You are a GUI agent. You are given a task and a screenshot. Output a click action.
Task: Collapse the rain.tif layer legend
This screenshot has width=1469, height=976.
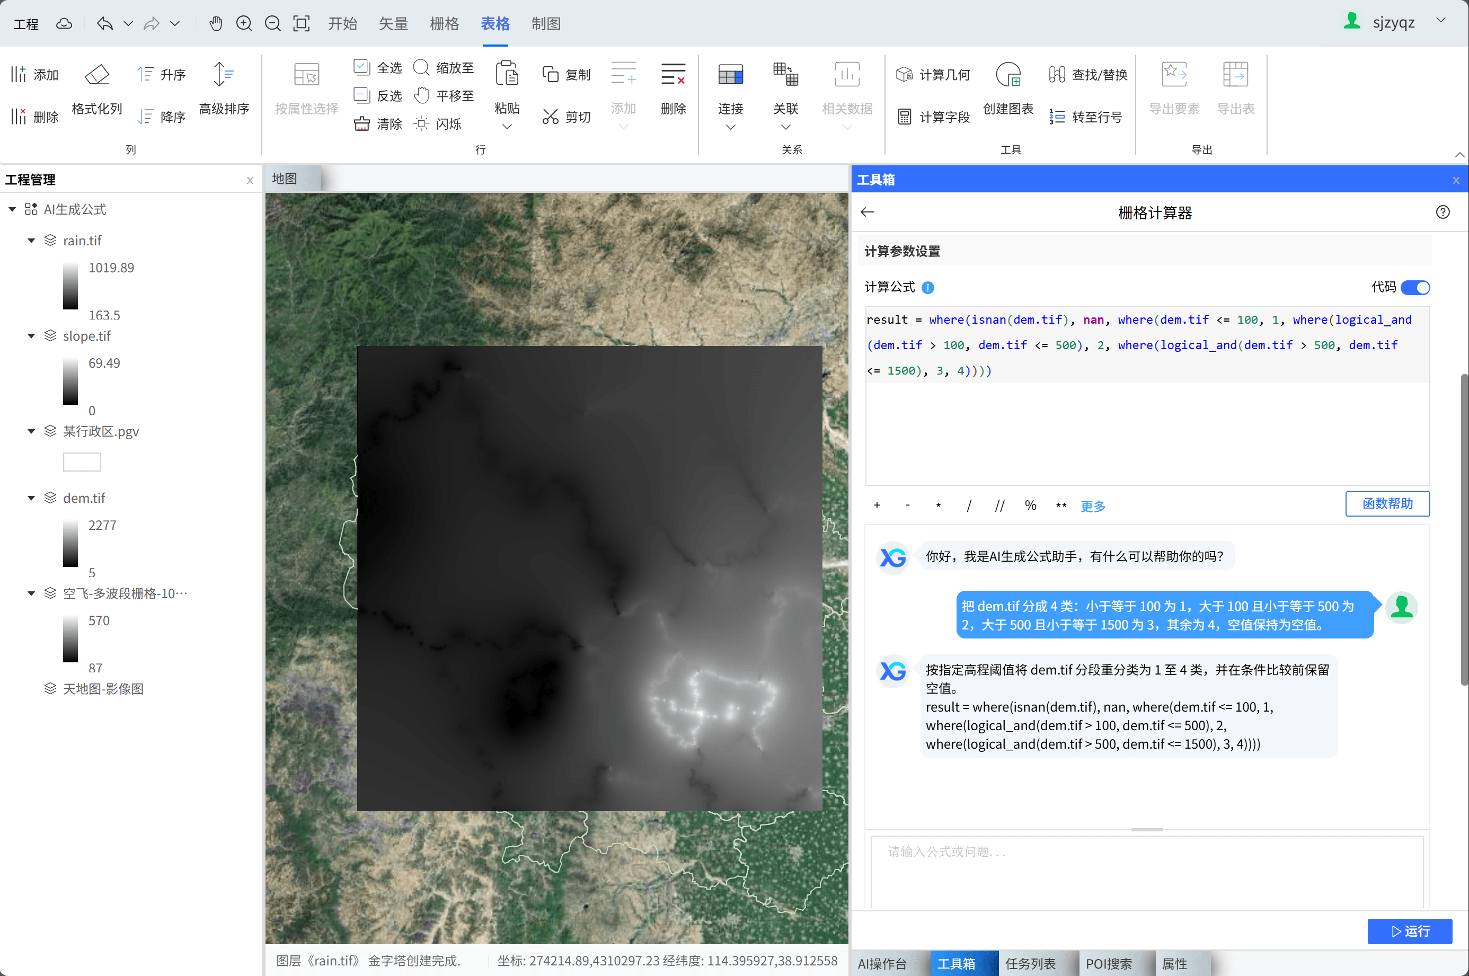31,241
